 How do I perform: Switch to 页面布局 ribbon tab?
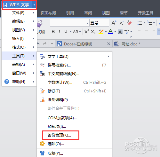[48, 13]
